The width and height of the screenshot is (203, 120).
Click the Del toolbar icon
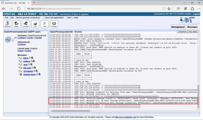coord(44,24)
